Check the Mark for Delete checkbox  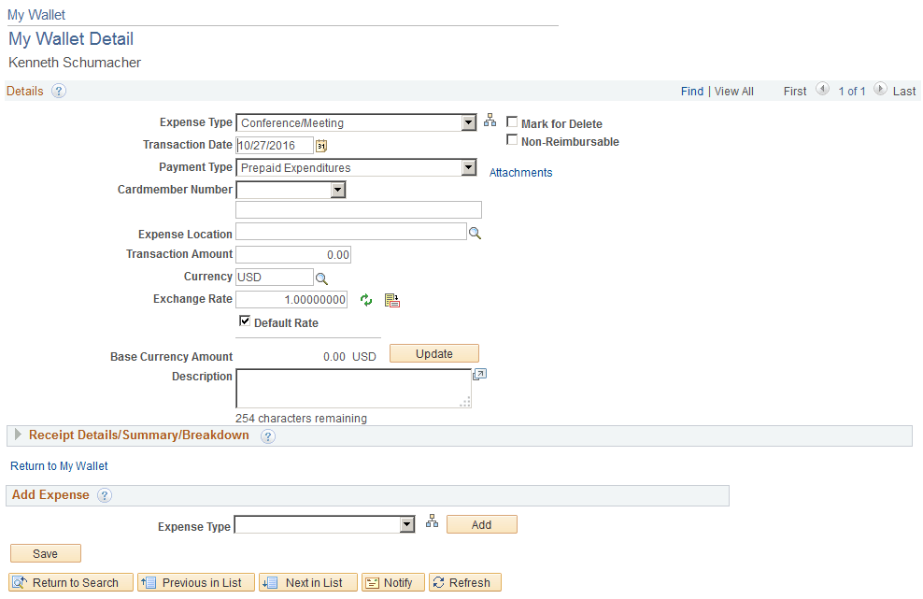[x=512, y=122]
